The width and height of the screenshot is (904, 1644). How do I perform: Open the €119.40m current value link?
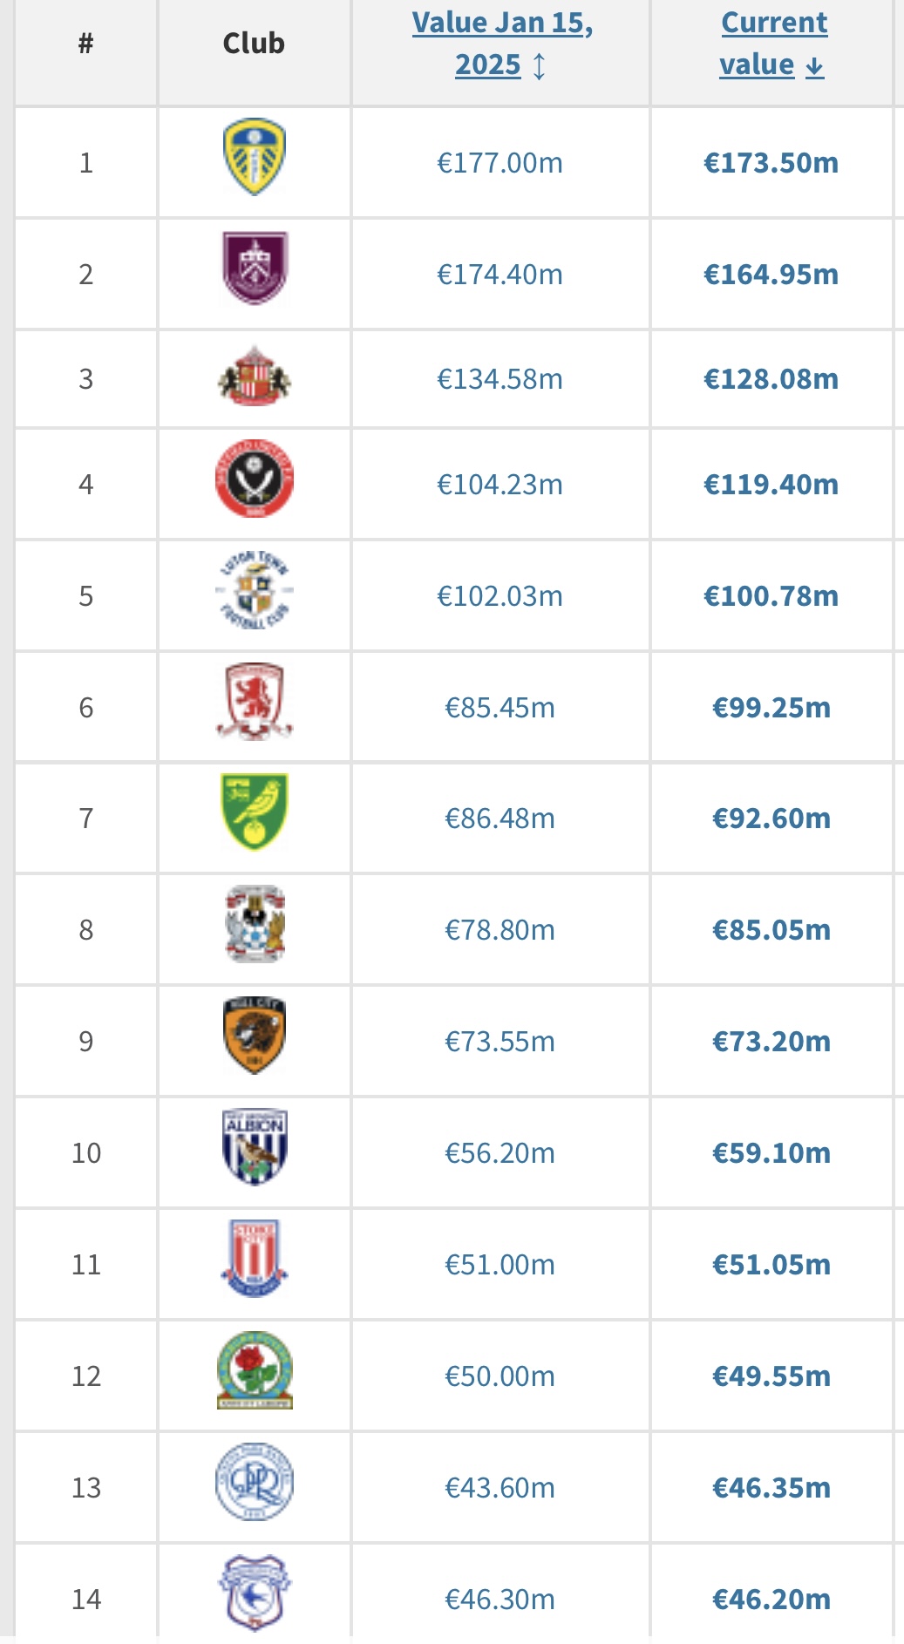pos(771,485)
